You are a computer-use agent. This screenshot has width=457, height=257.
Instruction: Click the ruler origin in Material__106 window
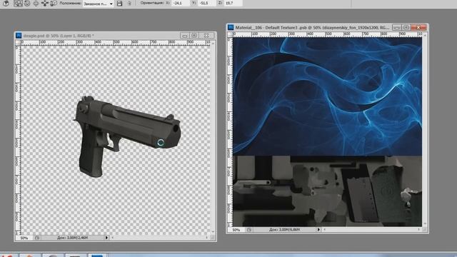click(x=230, y=34)
